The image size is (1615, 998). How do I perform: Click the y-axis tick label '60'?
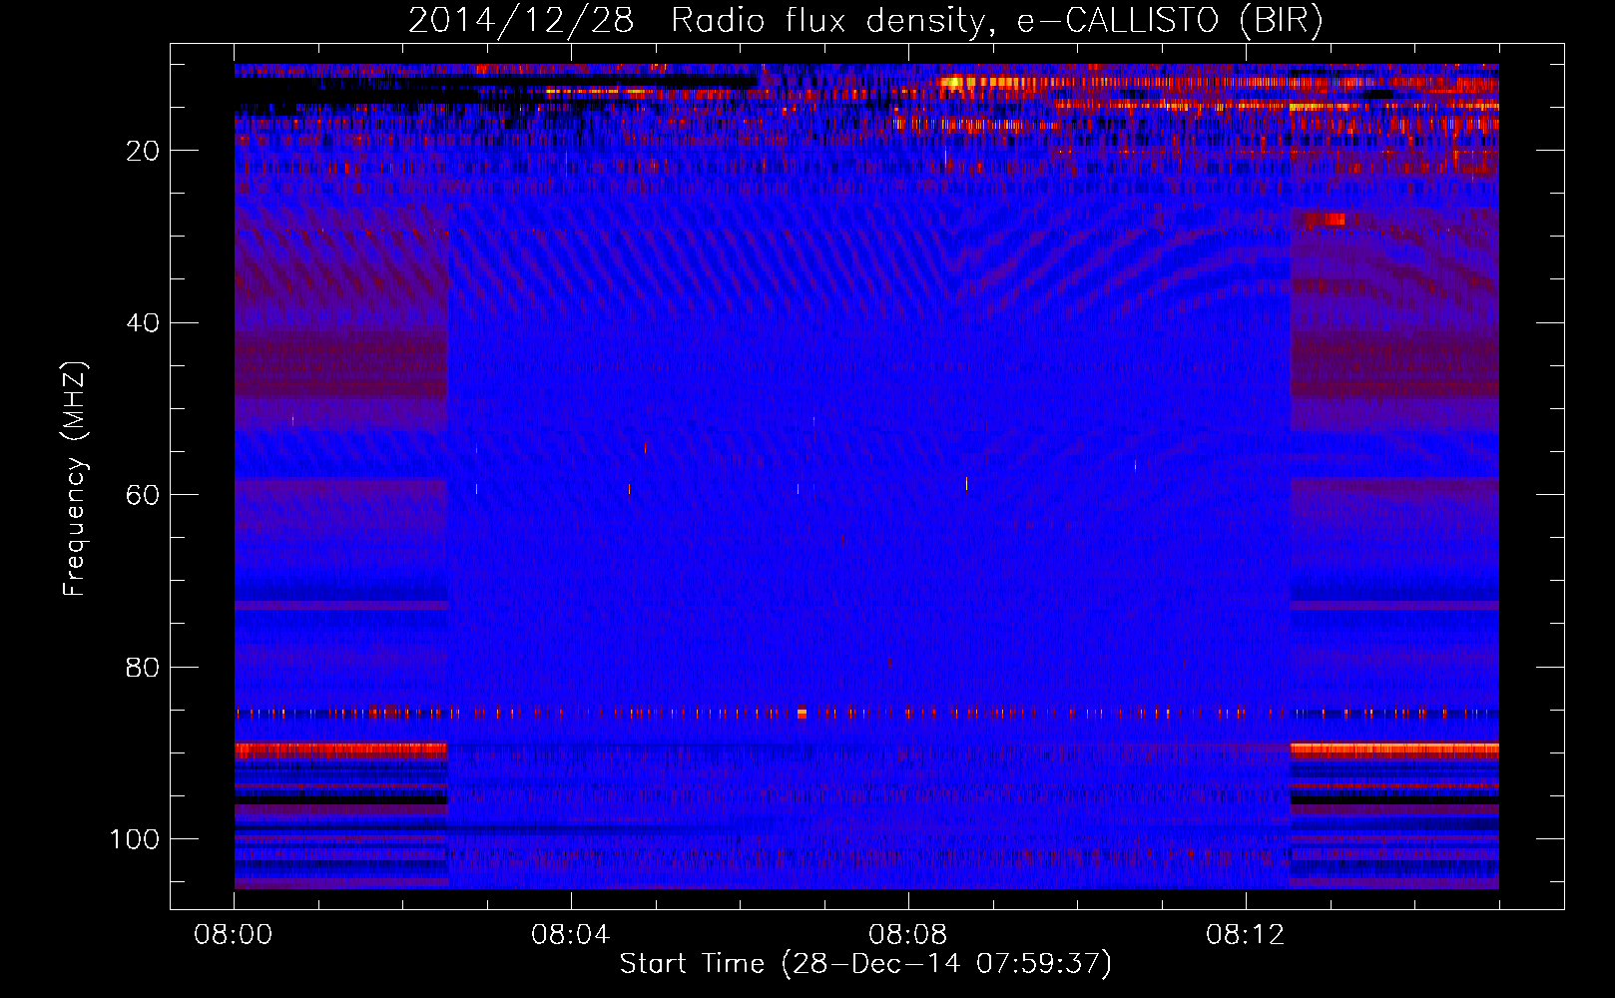pyautogui.click(x=144, y=495)
